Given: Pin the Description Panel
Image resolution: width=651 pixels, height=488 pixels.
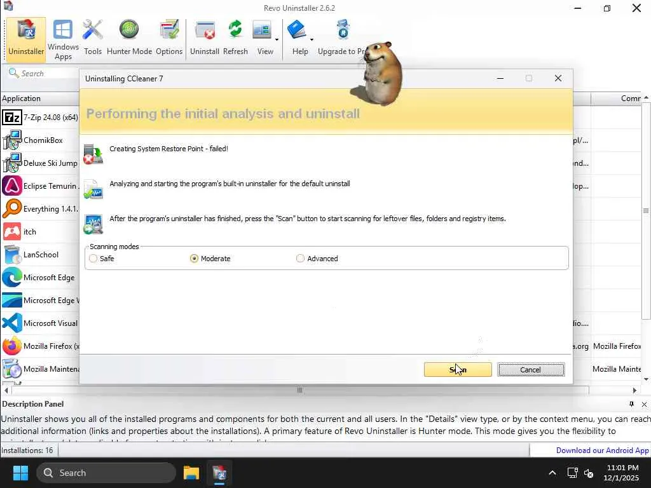Looking at the screenshot, I should click(x=631, y=403).
